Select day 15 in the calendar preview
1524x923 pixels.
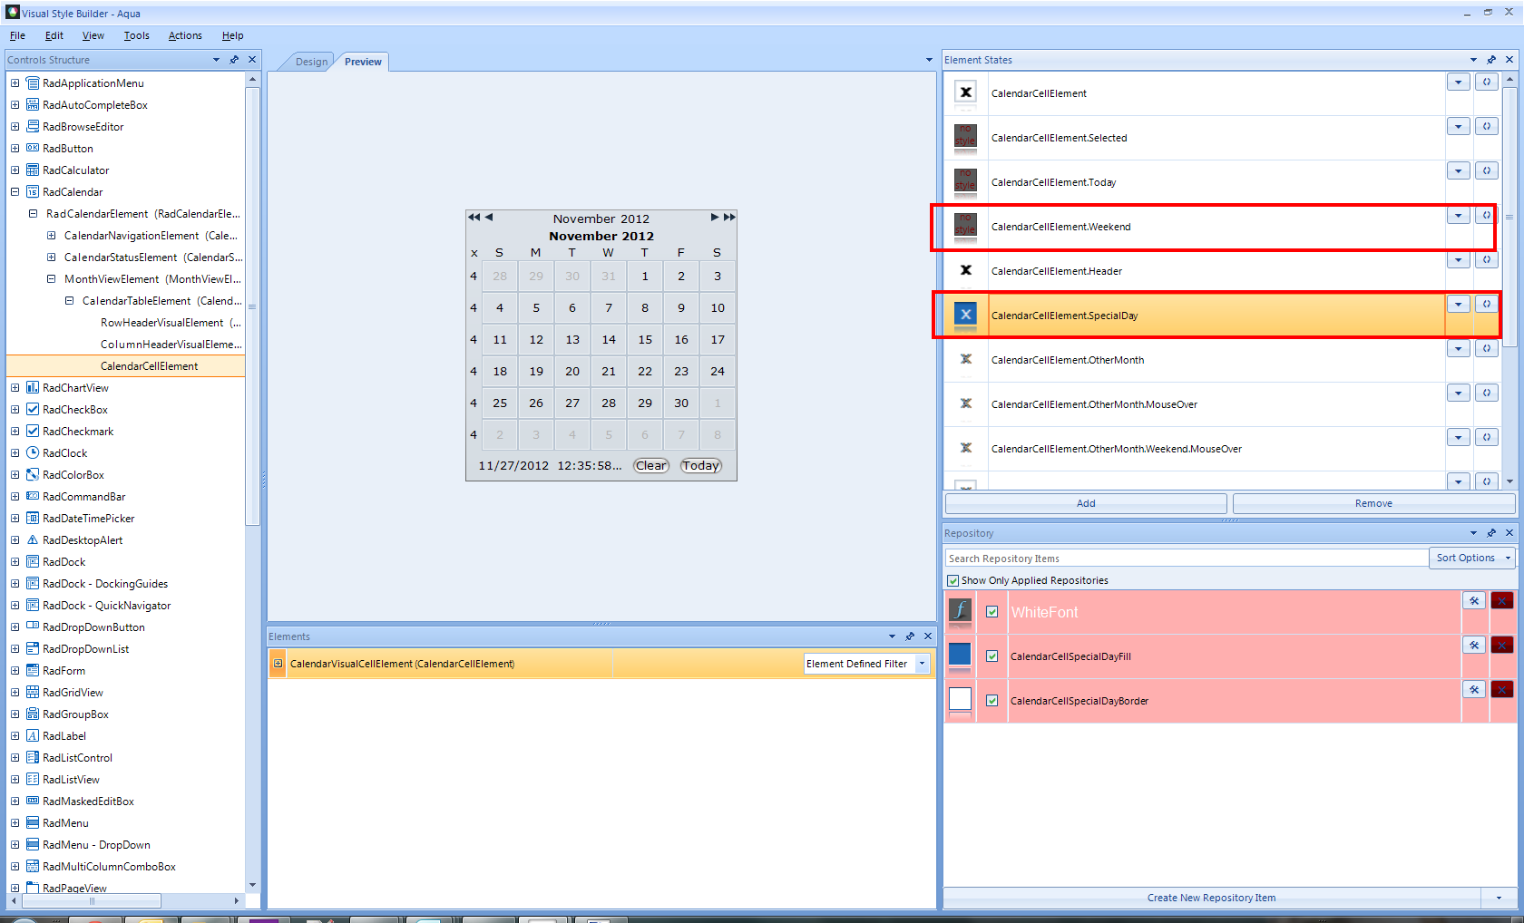(645, 339)
